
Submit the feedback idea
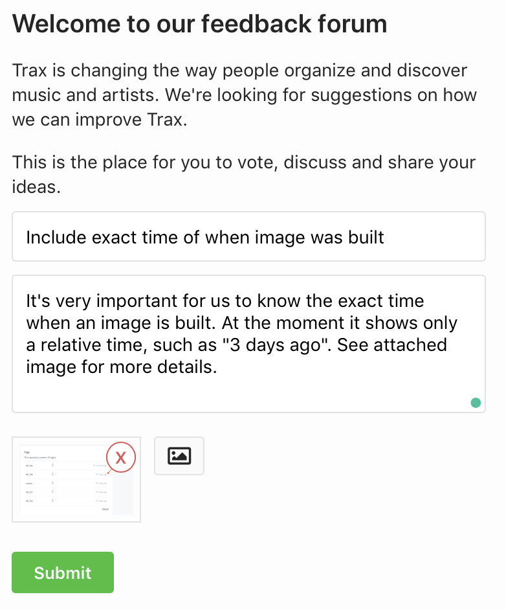point(63,572)
